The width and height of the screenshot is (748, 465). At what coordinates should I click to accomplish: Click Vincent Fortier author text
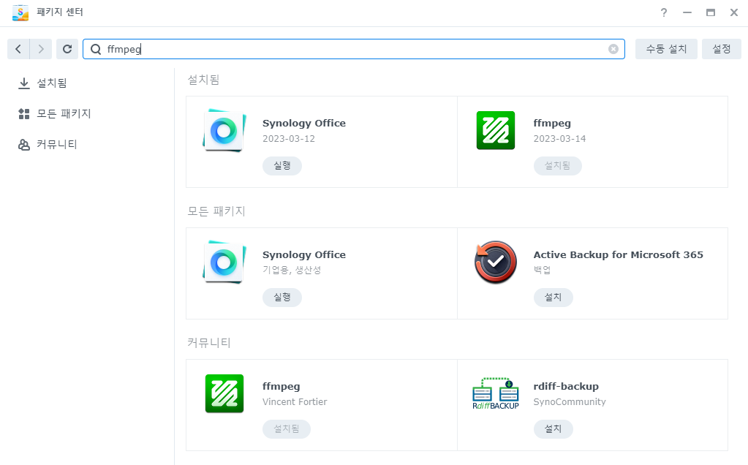click(x=295, y=401)
